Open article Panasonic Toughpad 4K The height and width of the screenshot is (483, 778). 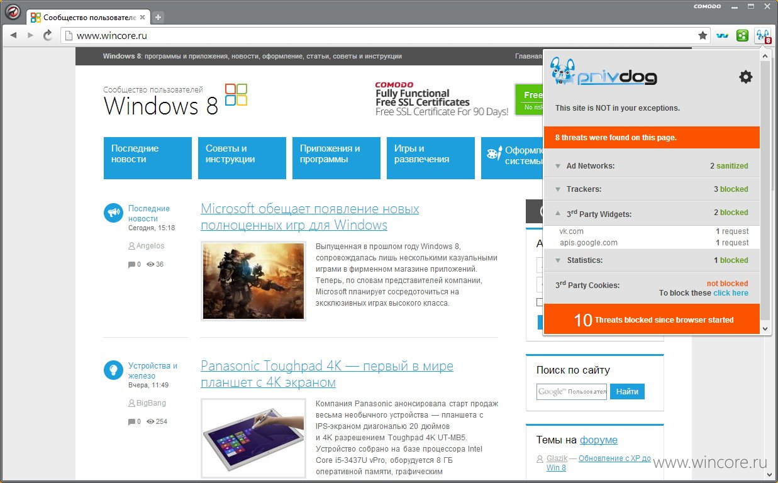click(327, 374)
